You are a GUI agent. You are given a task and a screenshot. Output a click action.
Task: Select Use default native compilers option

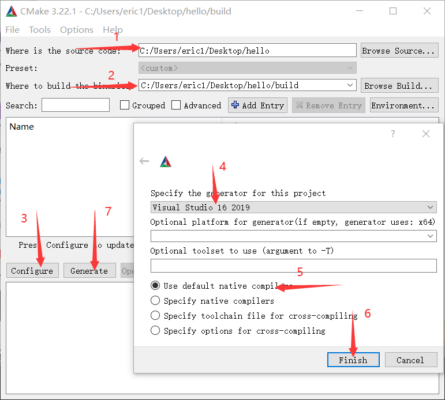coord(155,285)
